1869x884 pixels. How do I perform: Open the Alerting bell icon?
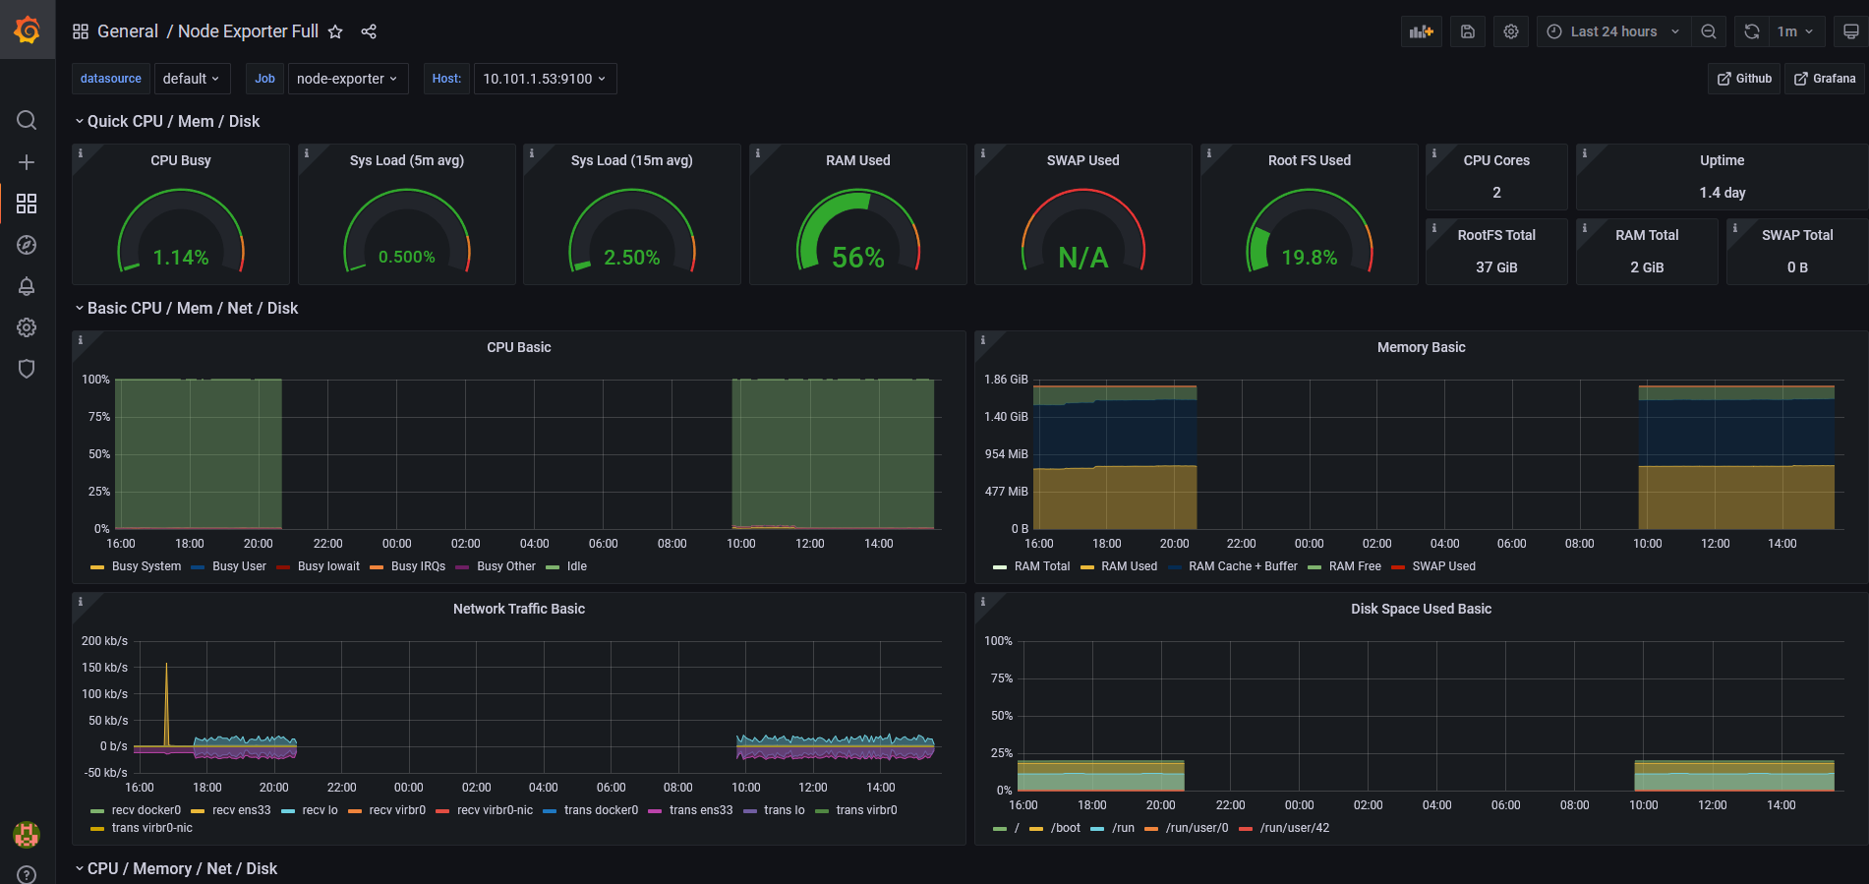27,286
